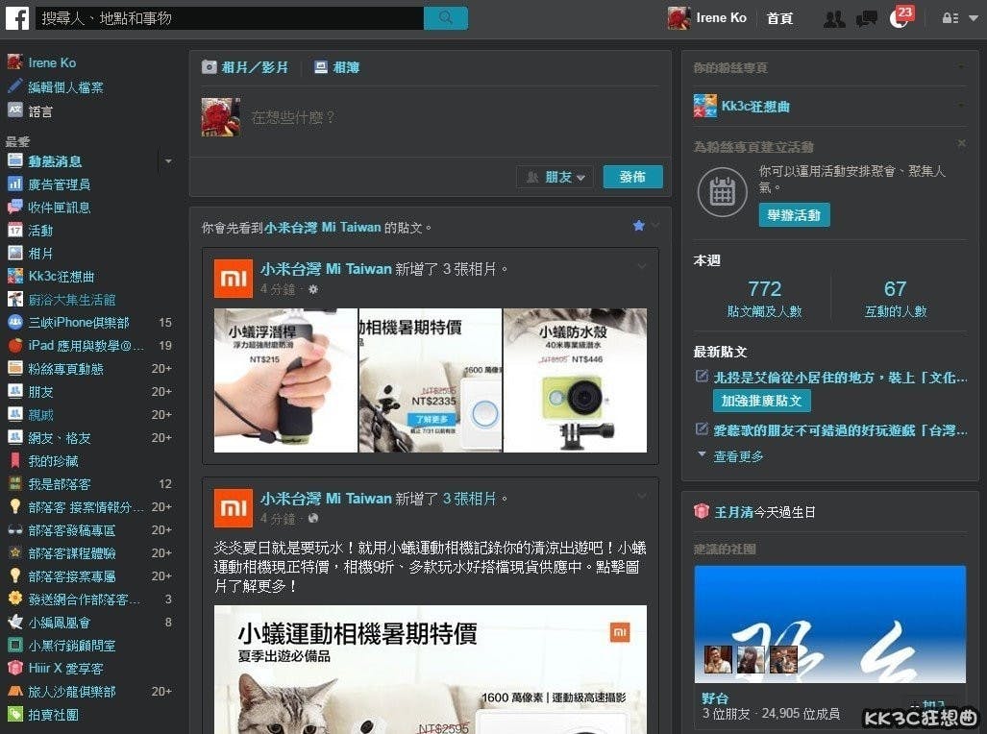Click 舉辦活動 button
The image size is (987, 734).
[794, 215]
